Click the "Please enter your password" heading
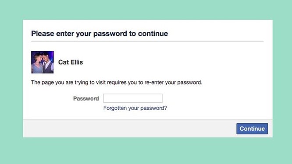The width and height of the screenshot is (292, 164). [x=100, y=34]
